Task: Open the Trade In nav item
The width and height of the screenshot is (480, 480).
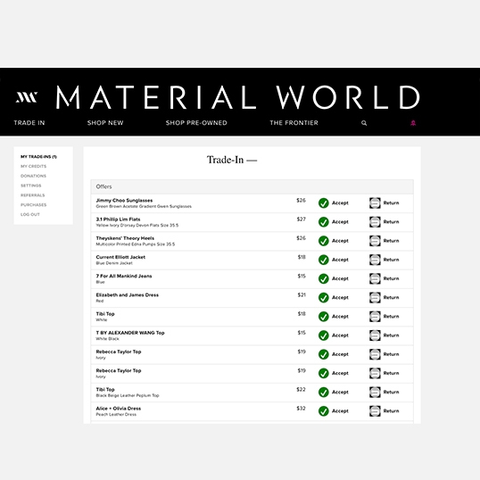Action: (29, 123)
